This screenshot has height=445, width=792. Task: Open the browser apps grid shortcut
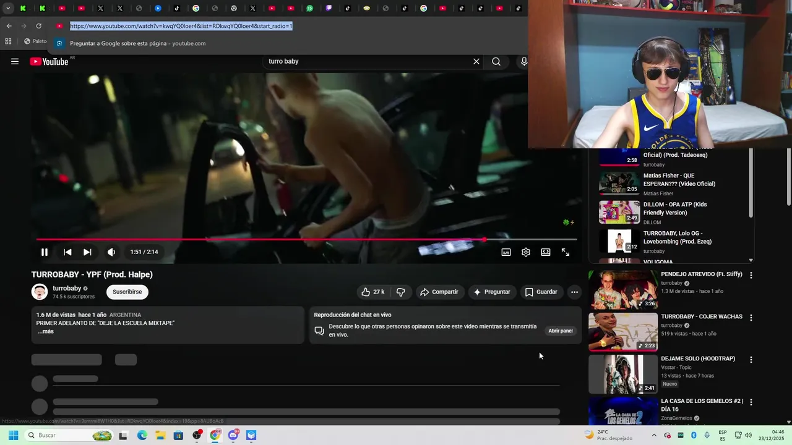8,41
